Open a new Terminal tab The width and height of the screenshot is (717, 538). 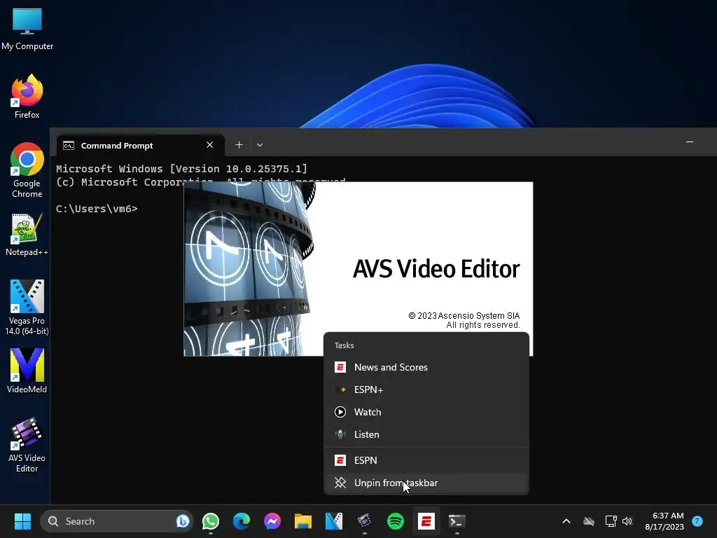tap(239, 145)
